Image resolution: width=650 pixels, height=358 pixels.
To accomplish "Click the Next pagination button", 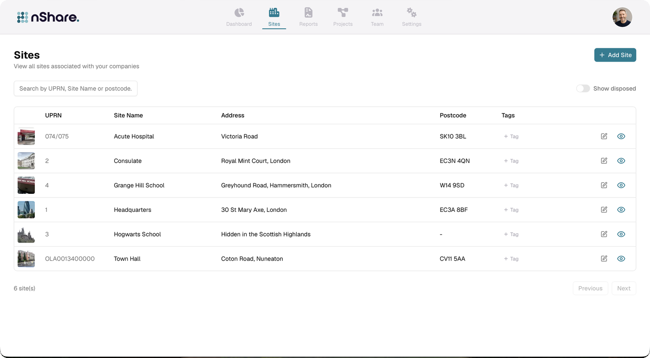I will point(624,288).
